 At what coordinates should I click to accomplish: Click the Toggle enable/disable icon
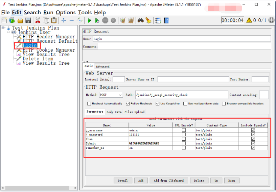point(79,21)
